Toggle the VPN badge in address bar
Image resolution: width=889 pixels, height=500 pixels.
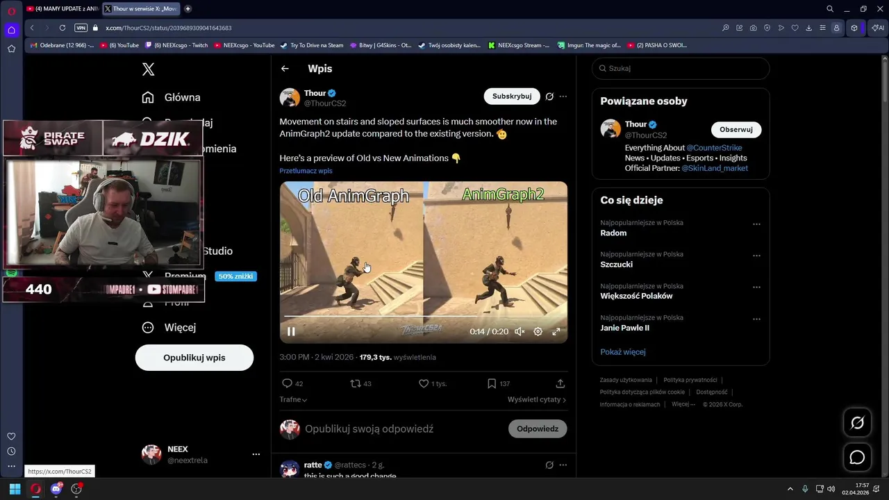point(81,28)
